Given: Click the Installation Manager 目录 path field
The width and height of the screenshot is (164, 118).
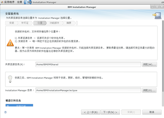Looking at the screenshot, I should point(88,90).
